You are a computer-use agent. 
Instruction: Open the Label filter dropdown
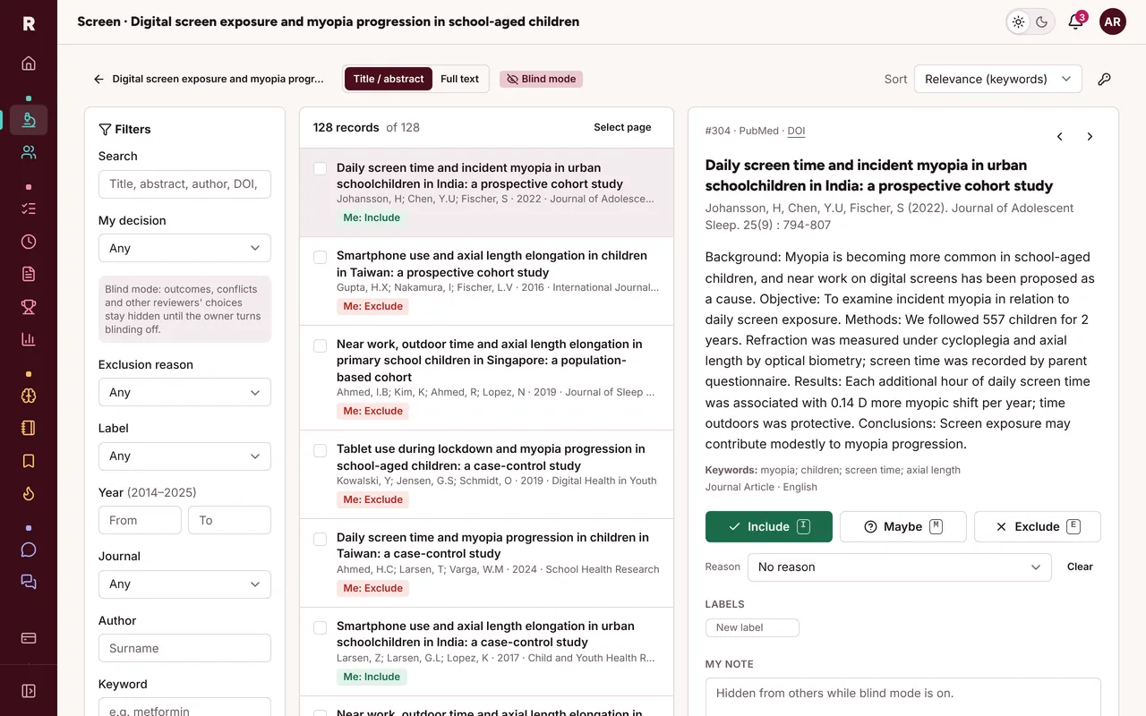coord(184,456)
